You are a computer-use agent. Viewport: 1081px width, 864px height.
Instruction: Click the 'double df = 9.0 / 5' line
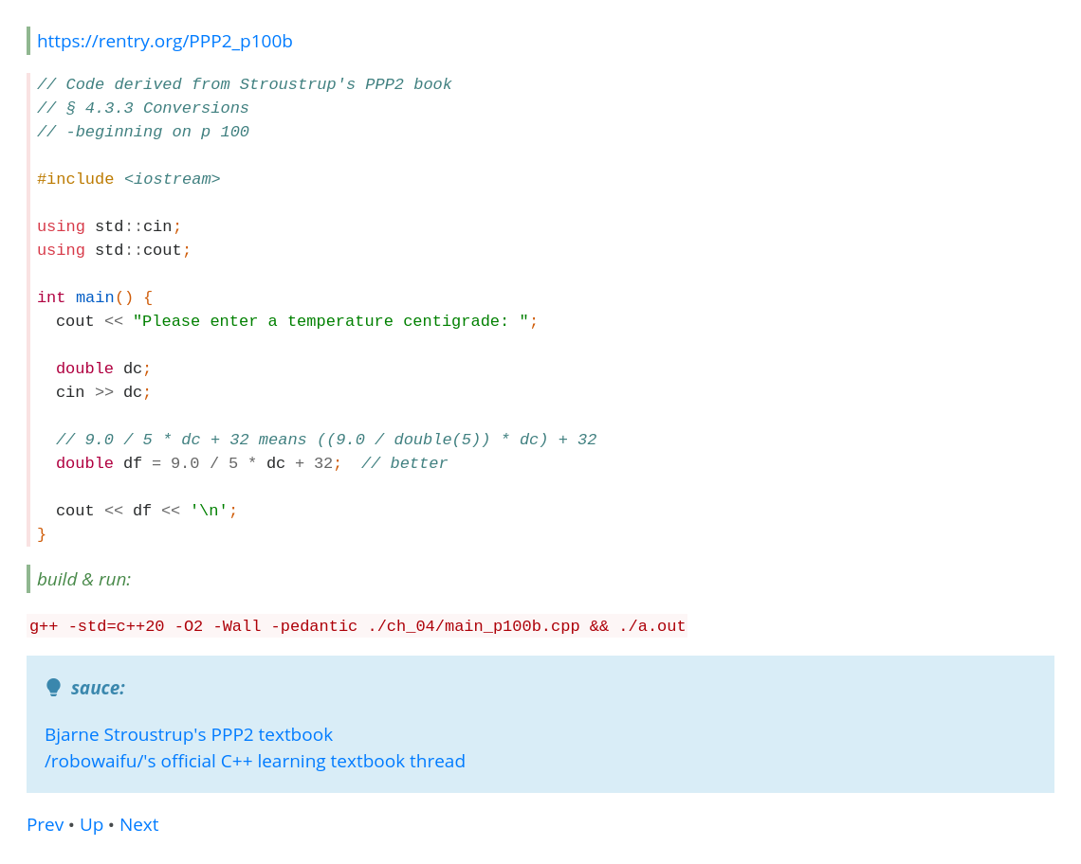[198, 463]
